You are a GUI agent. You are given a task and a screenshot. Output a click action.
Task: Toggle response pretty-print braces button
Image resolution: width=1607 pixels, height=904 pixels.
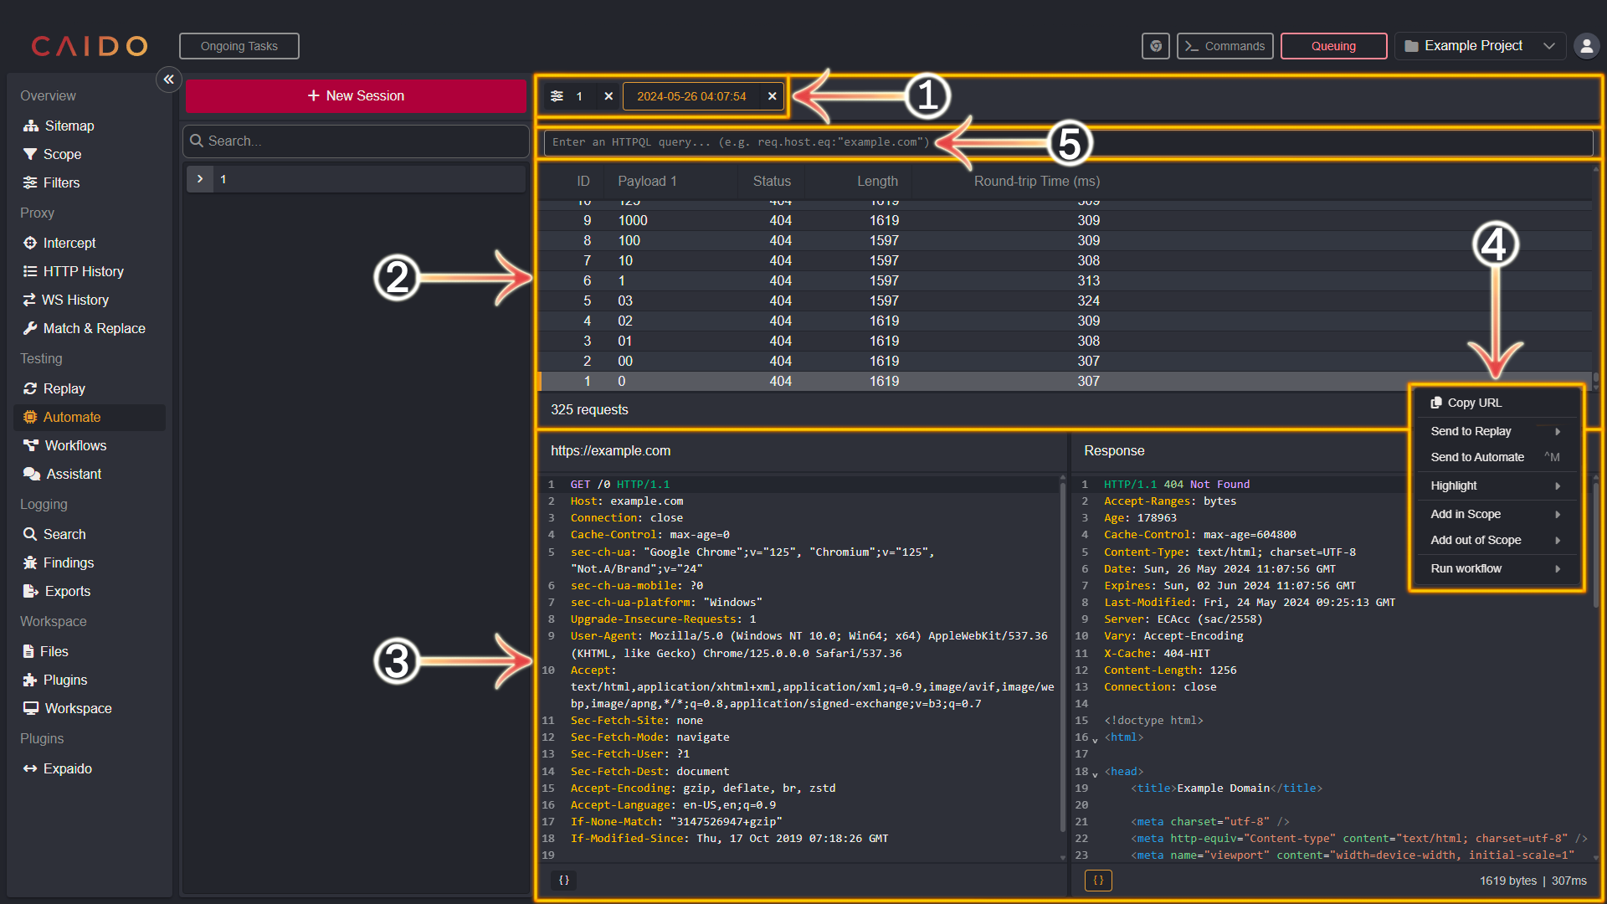pos(1098,881)
